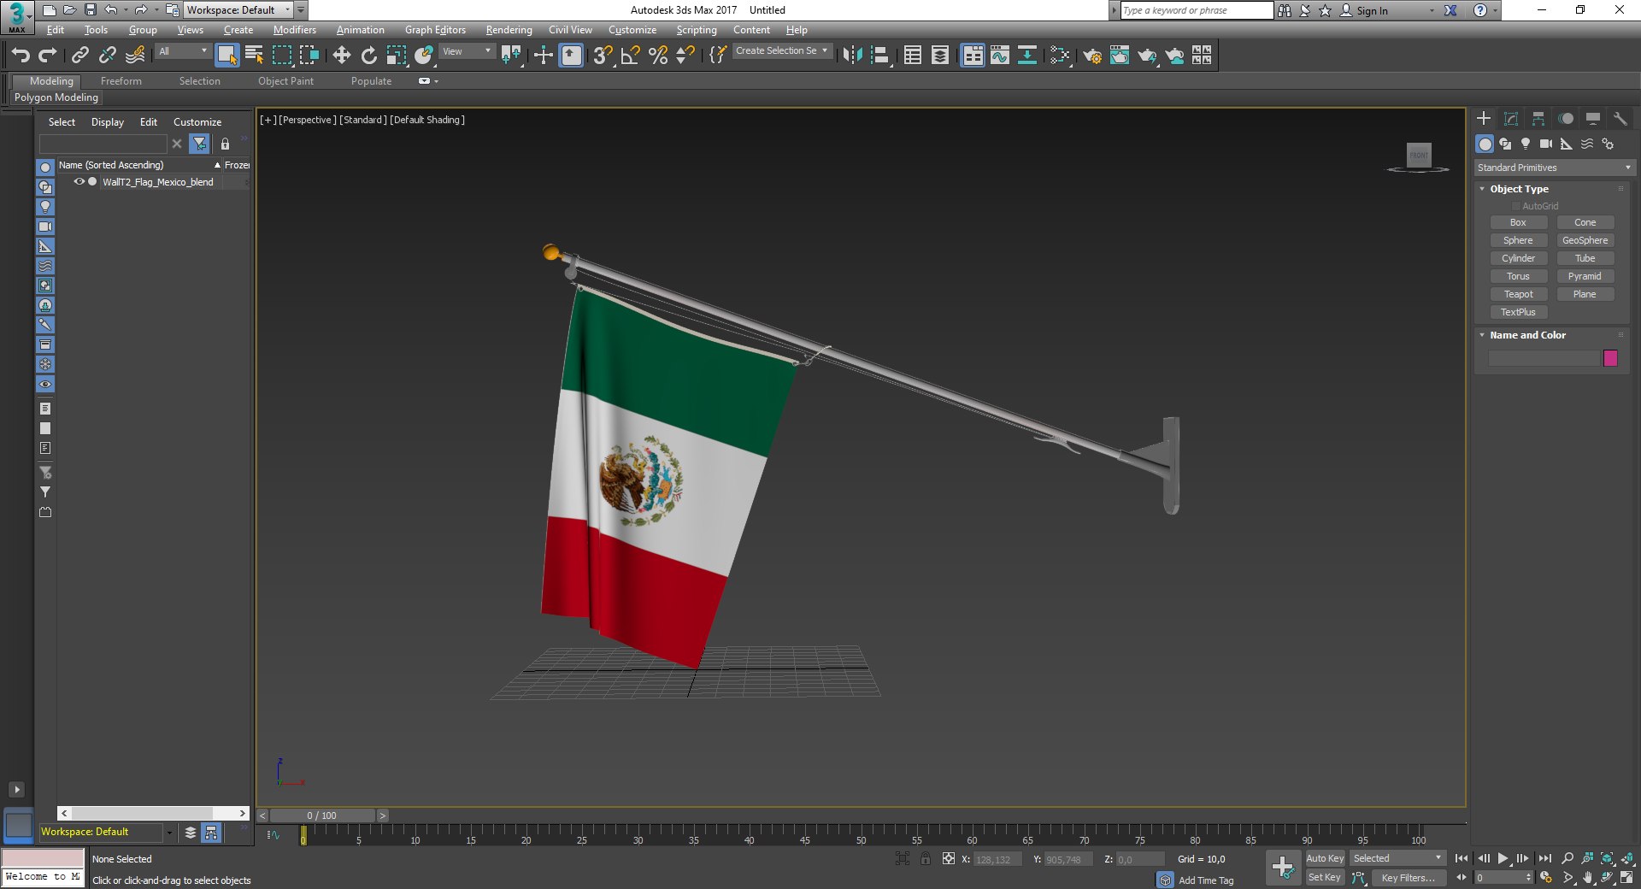The image size is (1641, 889).
Task: Click the Set Key button
Action: point(1325,877)
